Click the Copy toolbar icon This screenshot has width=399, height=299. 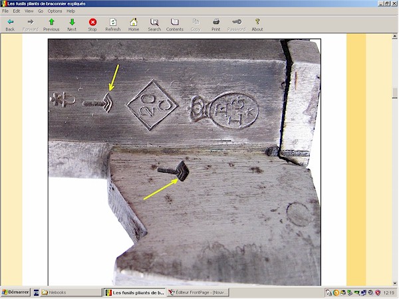196,22
